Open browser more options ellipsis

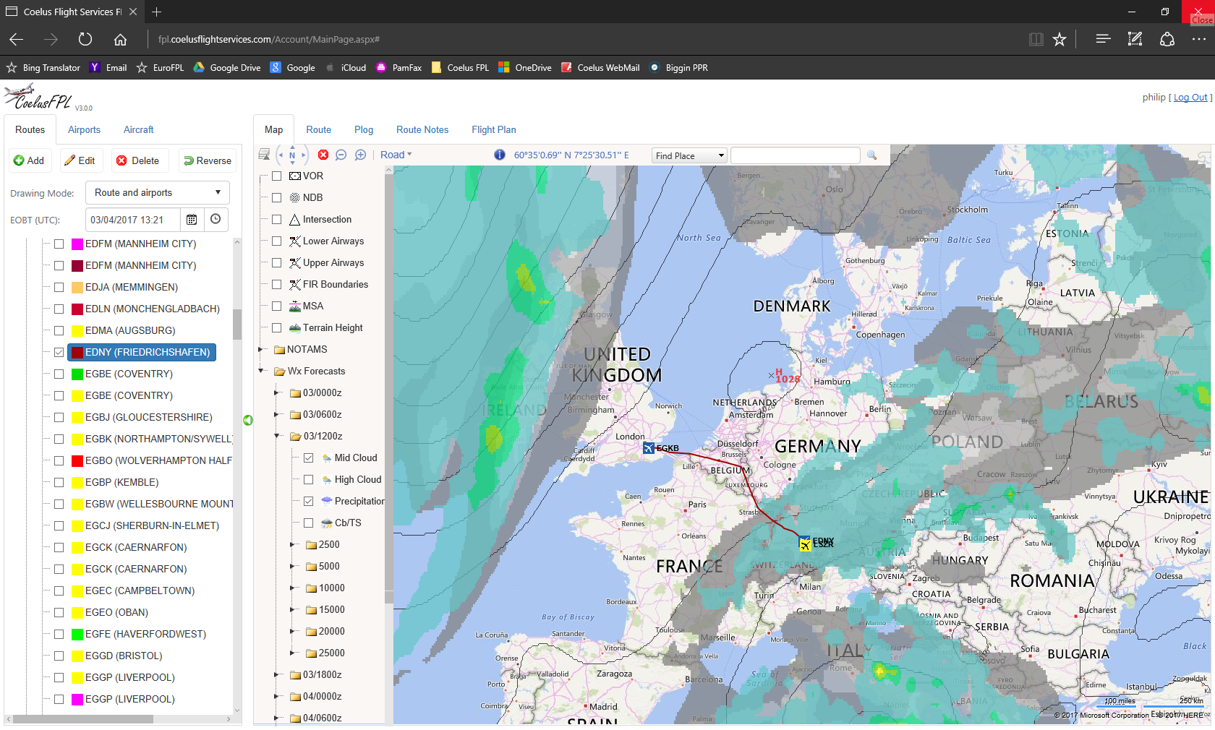(x=1199, y=39)
